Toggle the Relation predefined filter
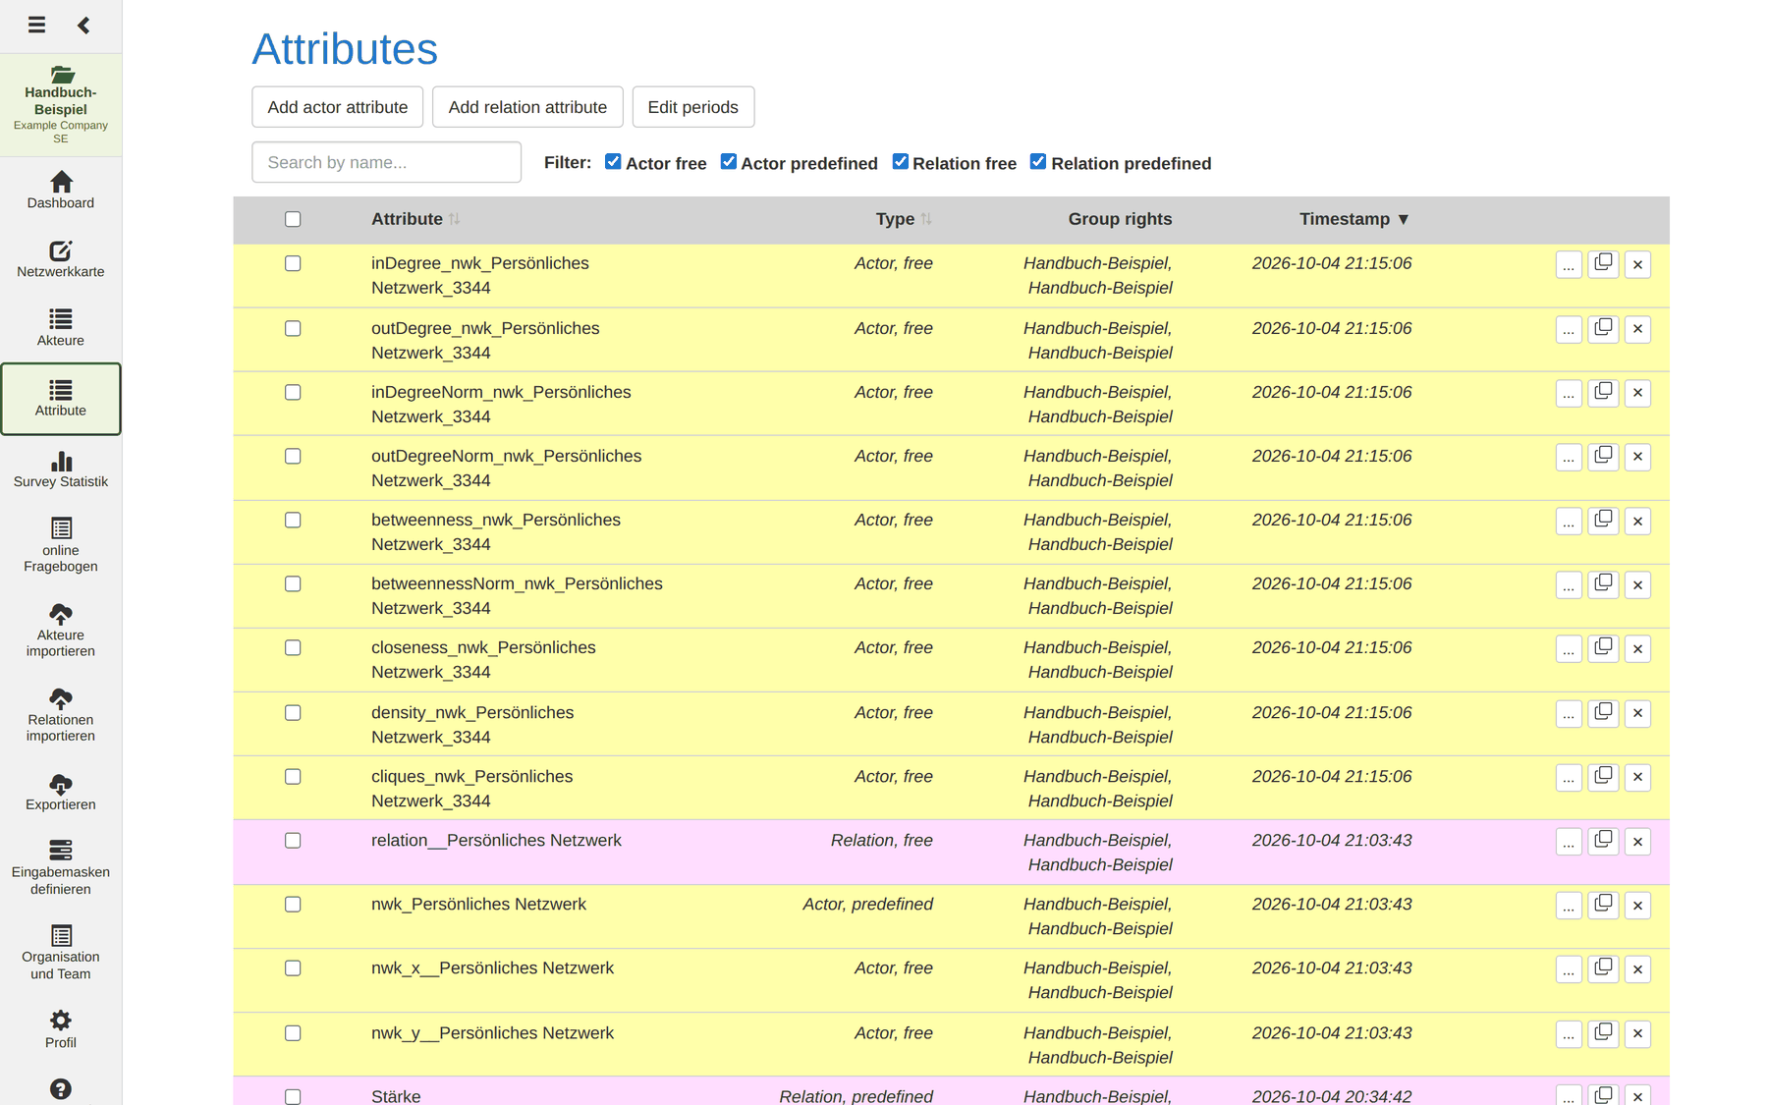 coord(1038,161)
